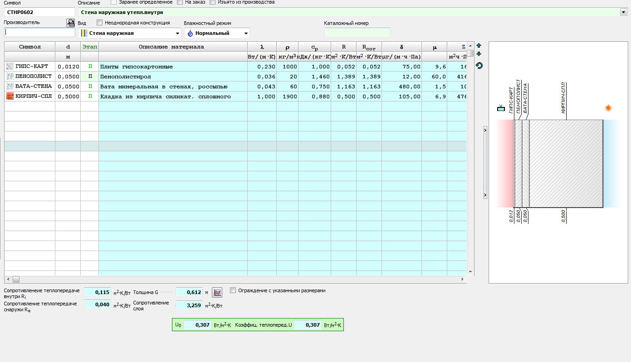The height and width of the screenshot is (362, 631).
Task: Click the ГИПС-КАРТ material texture icon
Action: pos(10,67)
